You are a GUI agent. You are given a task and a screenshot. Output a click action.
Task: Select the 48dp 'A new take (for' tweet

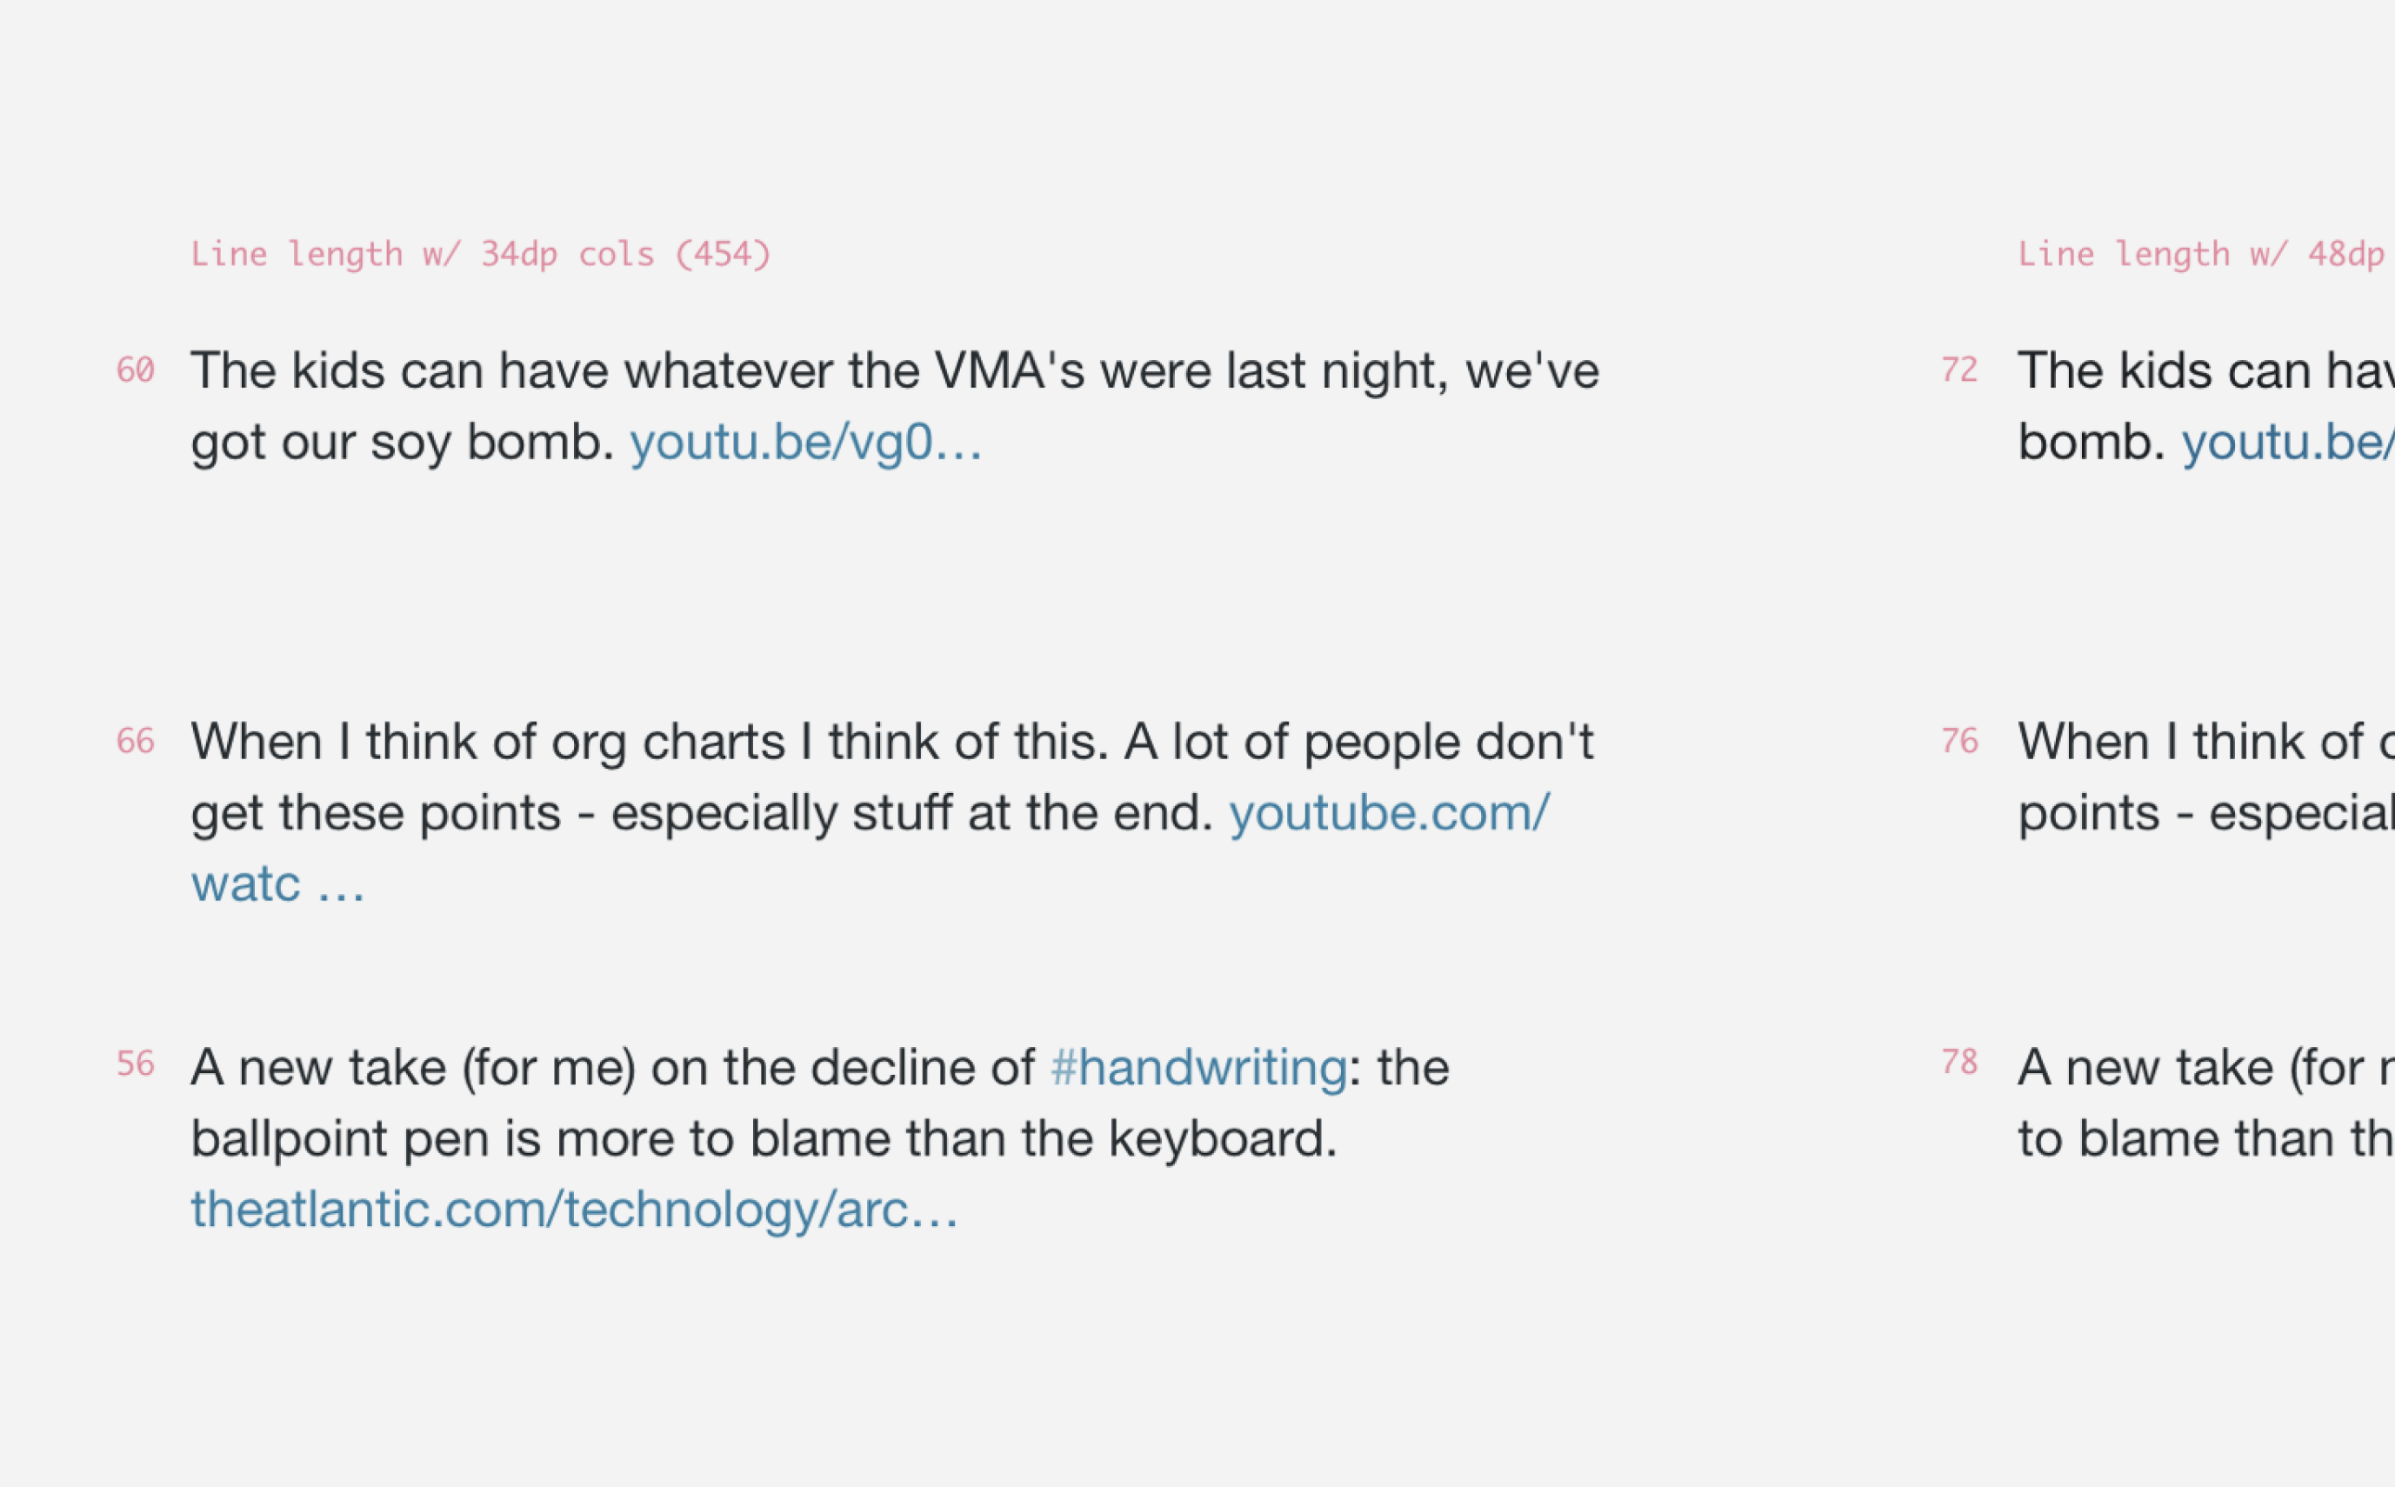click(x=2203, y=1069)
